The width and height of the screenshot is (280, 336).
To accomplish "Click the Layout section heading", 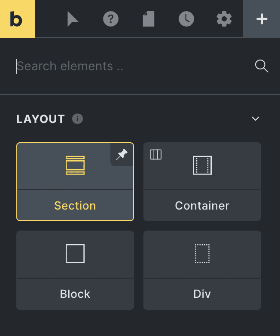I will pyautogui.click(x=40, y=119).
